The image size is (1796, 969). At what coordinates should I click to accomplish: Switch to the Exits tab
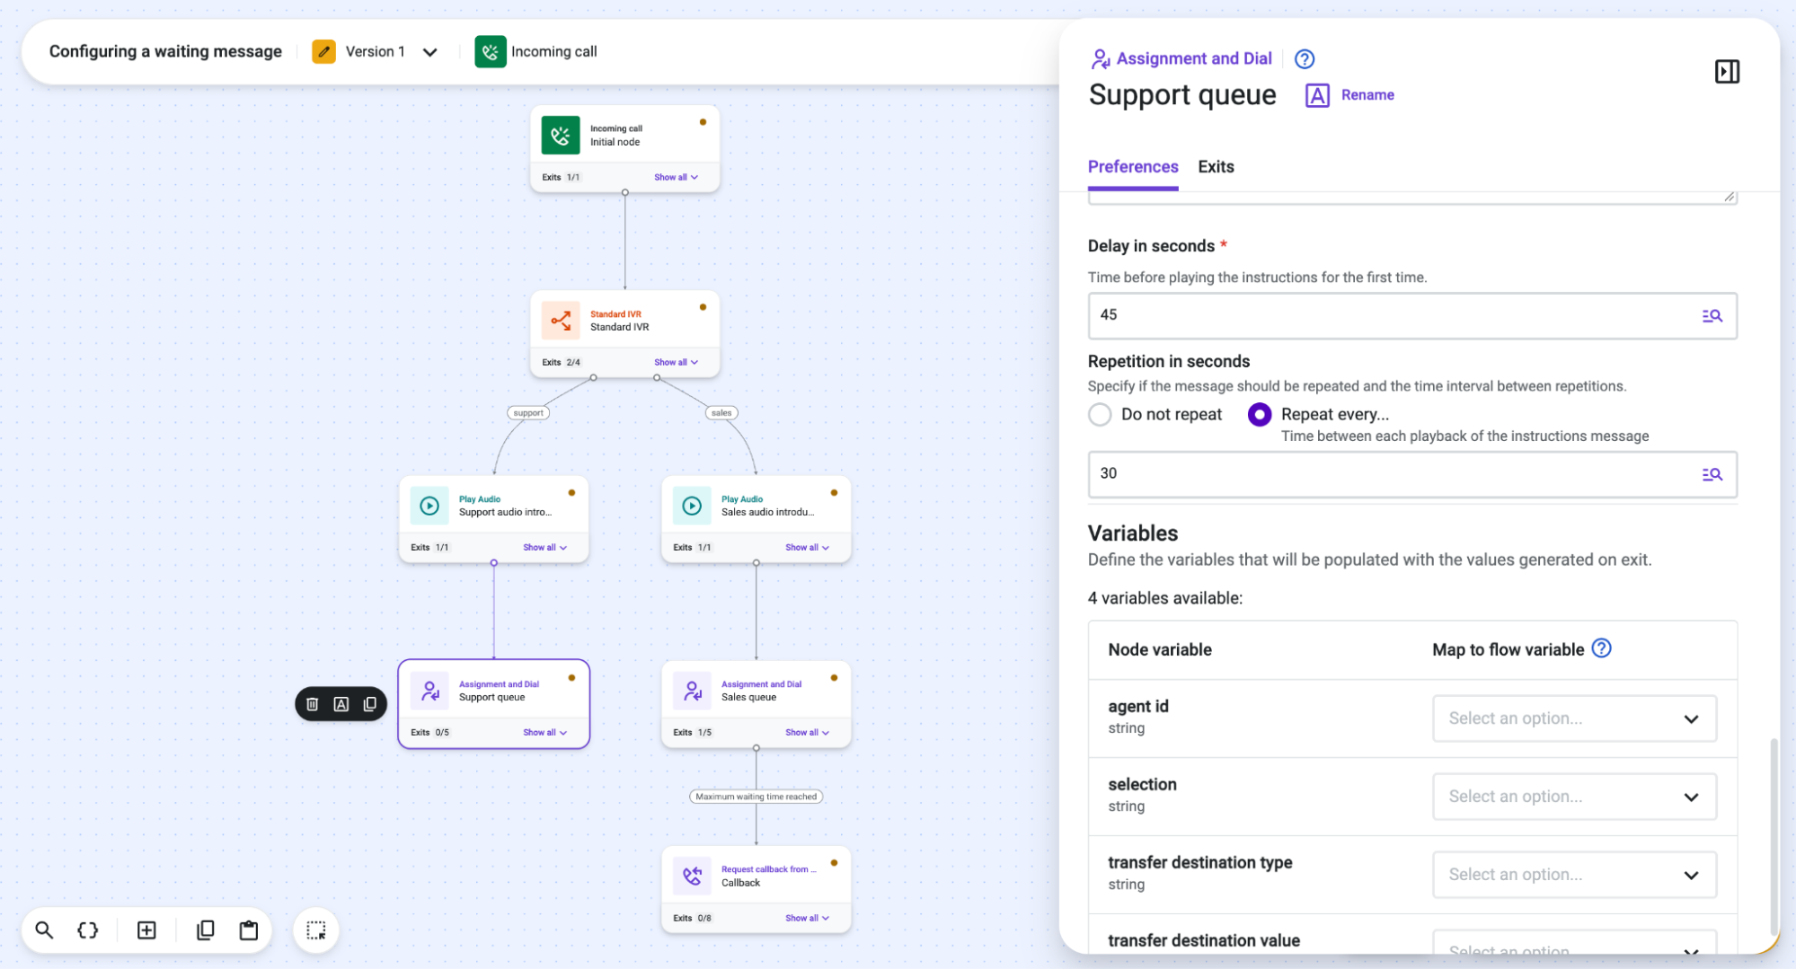[x=1216, y=167]
